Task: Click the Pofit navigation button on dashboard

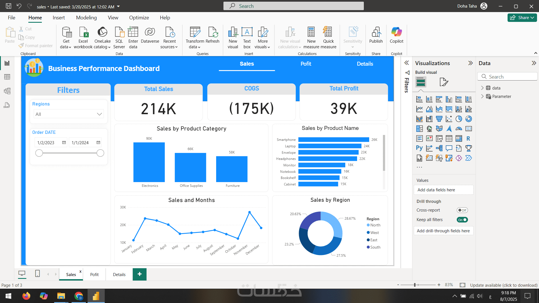Action: pos(306,64)
